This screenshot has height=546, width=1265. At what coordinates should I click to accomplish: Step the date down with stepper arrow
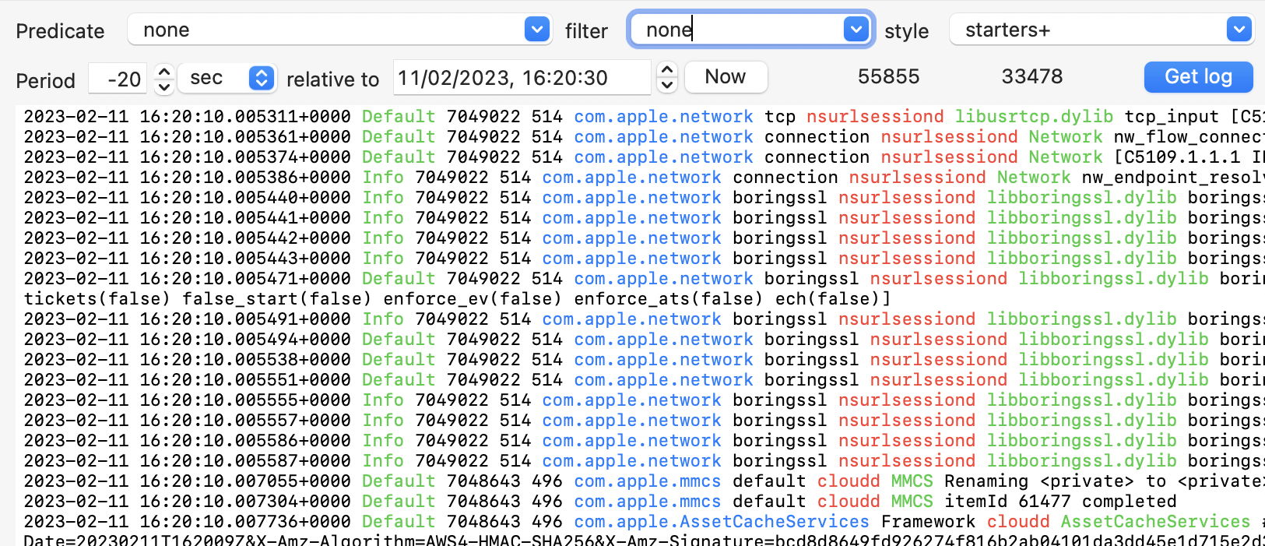(666, 86)
